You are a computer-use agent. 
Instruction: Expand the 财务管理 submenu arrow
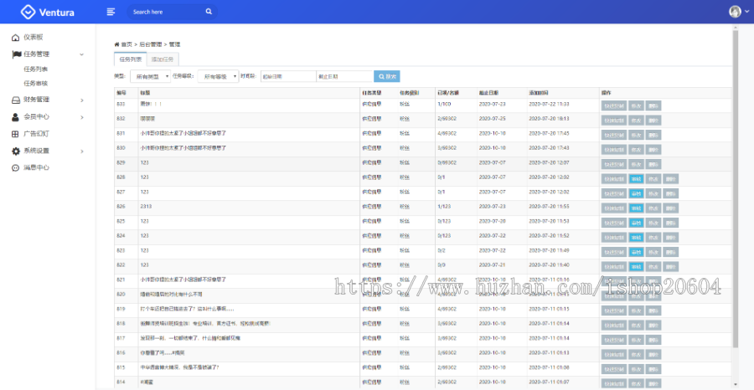(x=81, y=100)
